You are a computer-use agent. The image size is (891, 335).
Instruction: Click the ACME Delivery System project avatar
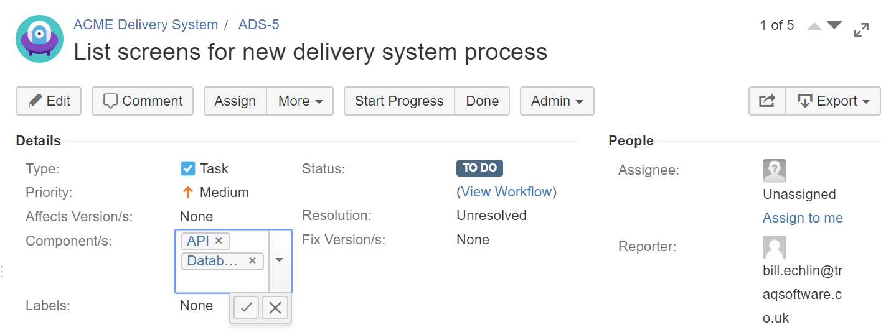tap(39, 39)
